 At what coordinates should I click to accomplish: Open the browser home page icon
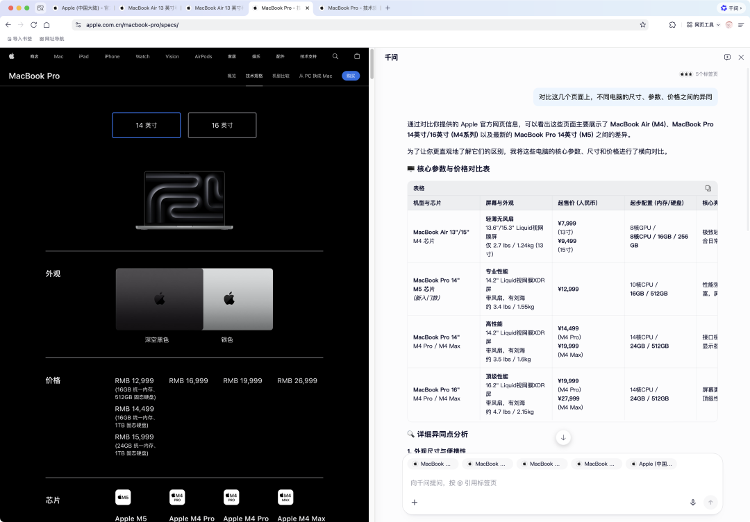coord(47,25)
